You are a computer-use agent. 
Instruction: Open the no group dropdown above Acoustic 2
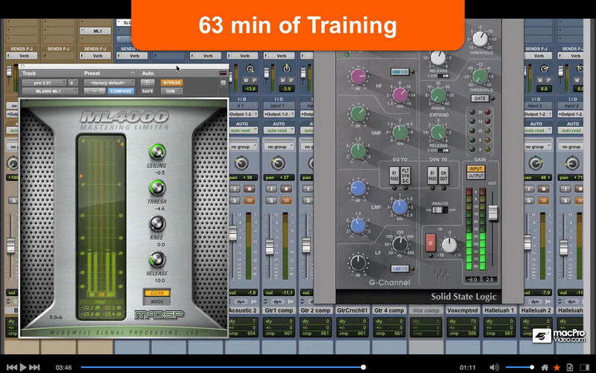point(243,146)
